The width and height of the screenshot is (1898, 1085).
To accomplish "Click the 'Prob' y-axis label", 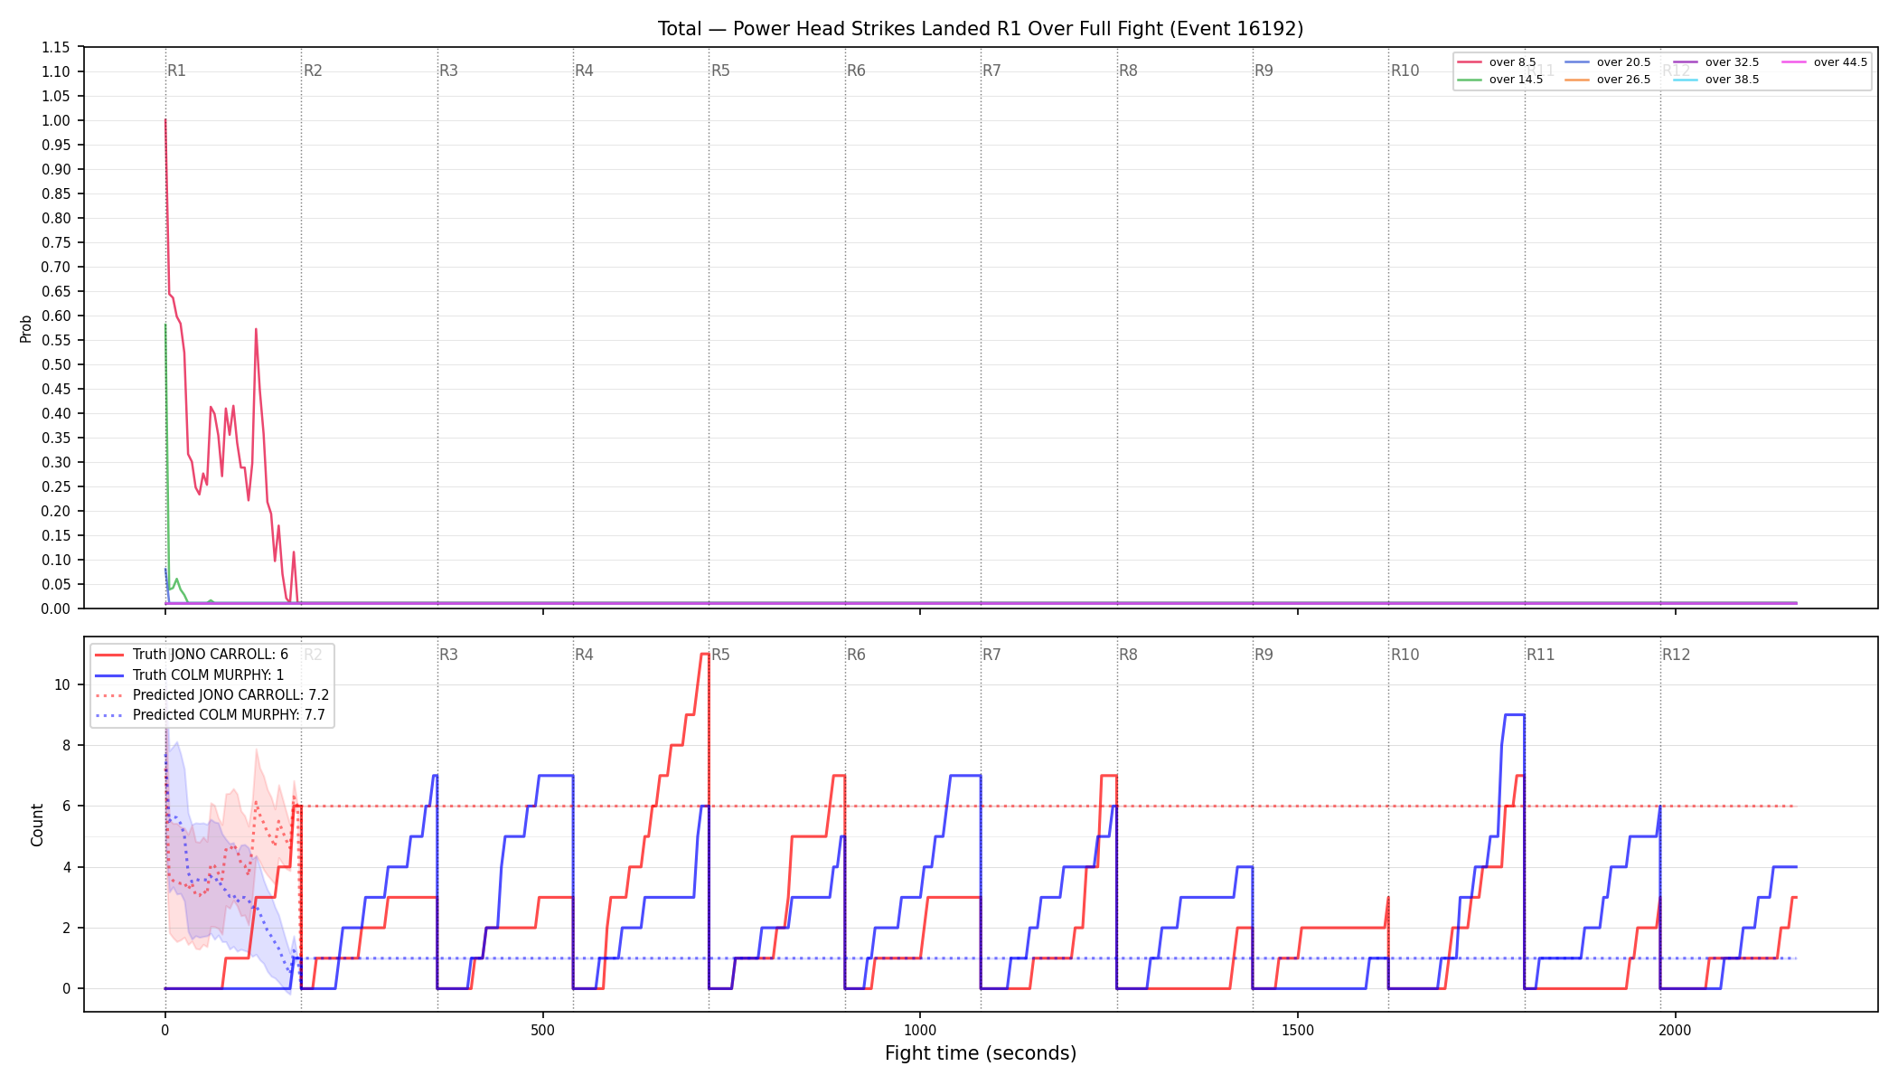I will click(26, 328).
